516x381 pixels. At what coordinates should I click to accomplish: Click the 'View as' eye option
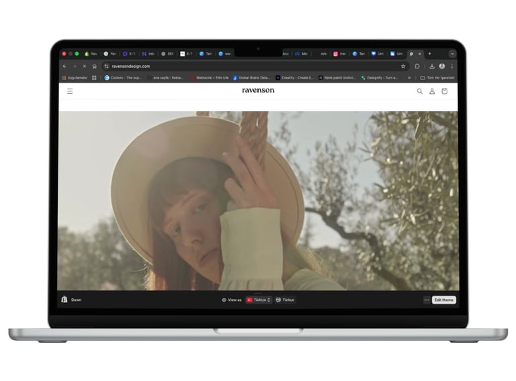[x=232, y=300]
